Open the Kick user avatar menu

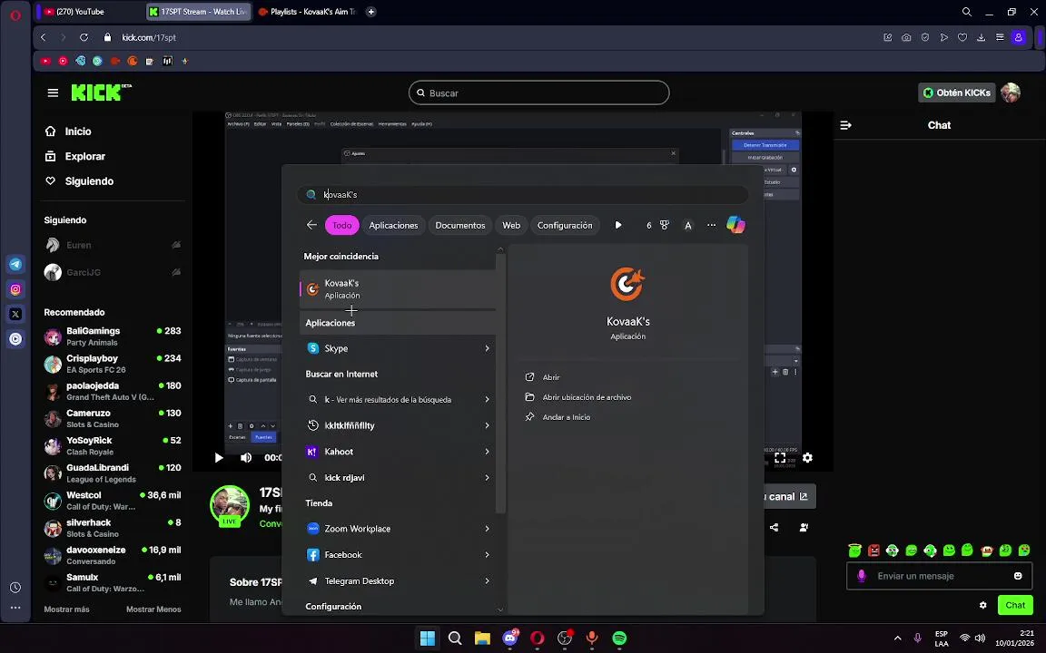pos(1010,93)
